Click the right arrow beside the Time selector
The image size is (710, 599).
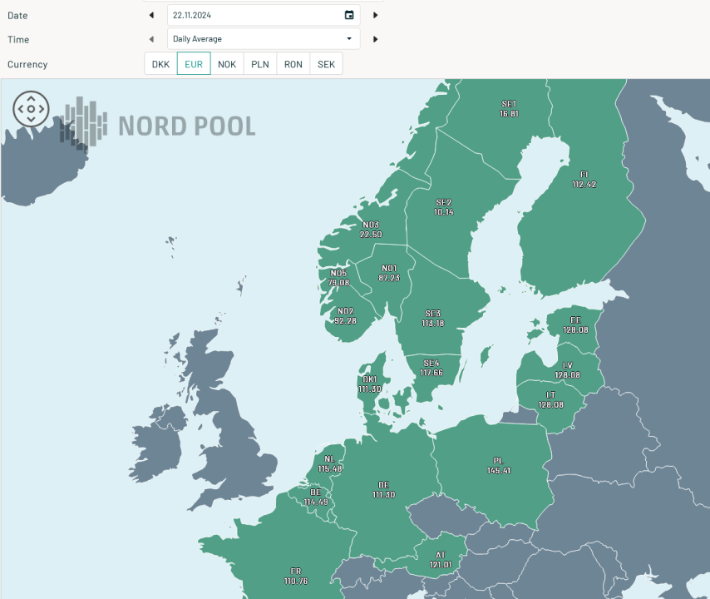point(373,38)
